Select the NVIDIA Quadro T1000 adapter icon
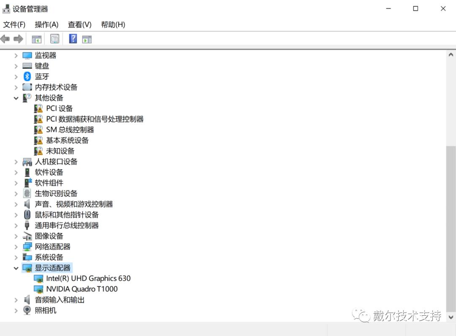Image resolution: width=456 pixels, height=336 pixels. click(38, 289)
